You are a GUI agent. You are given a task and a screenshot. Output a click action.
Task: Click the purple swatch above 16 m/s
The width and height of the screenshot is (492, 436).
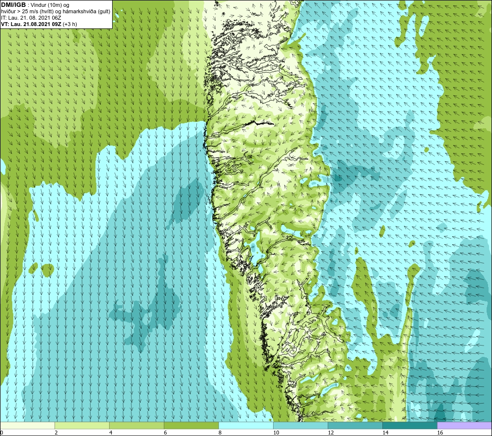click(464, 425)
